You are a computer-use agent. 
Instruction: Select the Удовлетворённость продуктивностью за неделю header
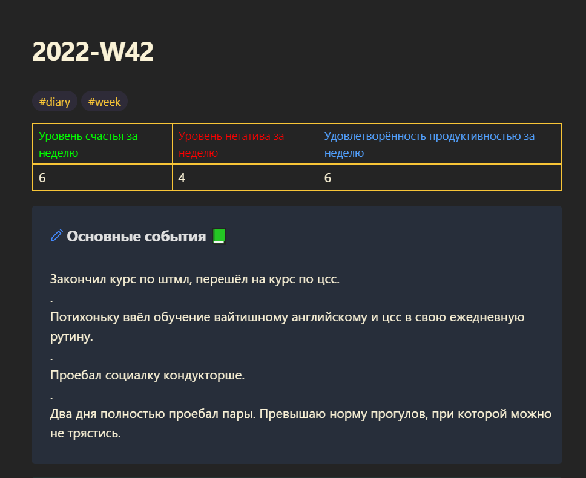pos(439,144)
